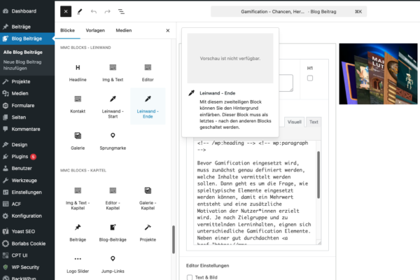Tick the H1 checkbox
Viewport: 420px width, 280px height.
click(310, 78)
